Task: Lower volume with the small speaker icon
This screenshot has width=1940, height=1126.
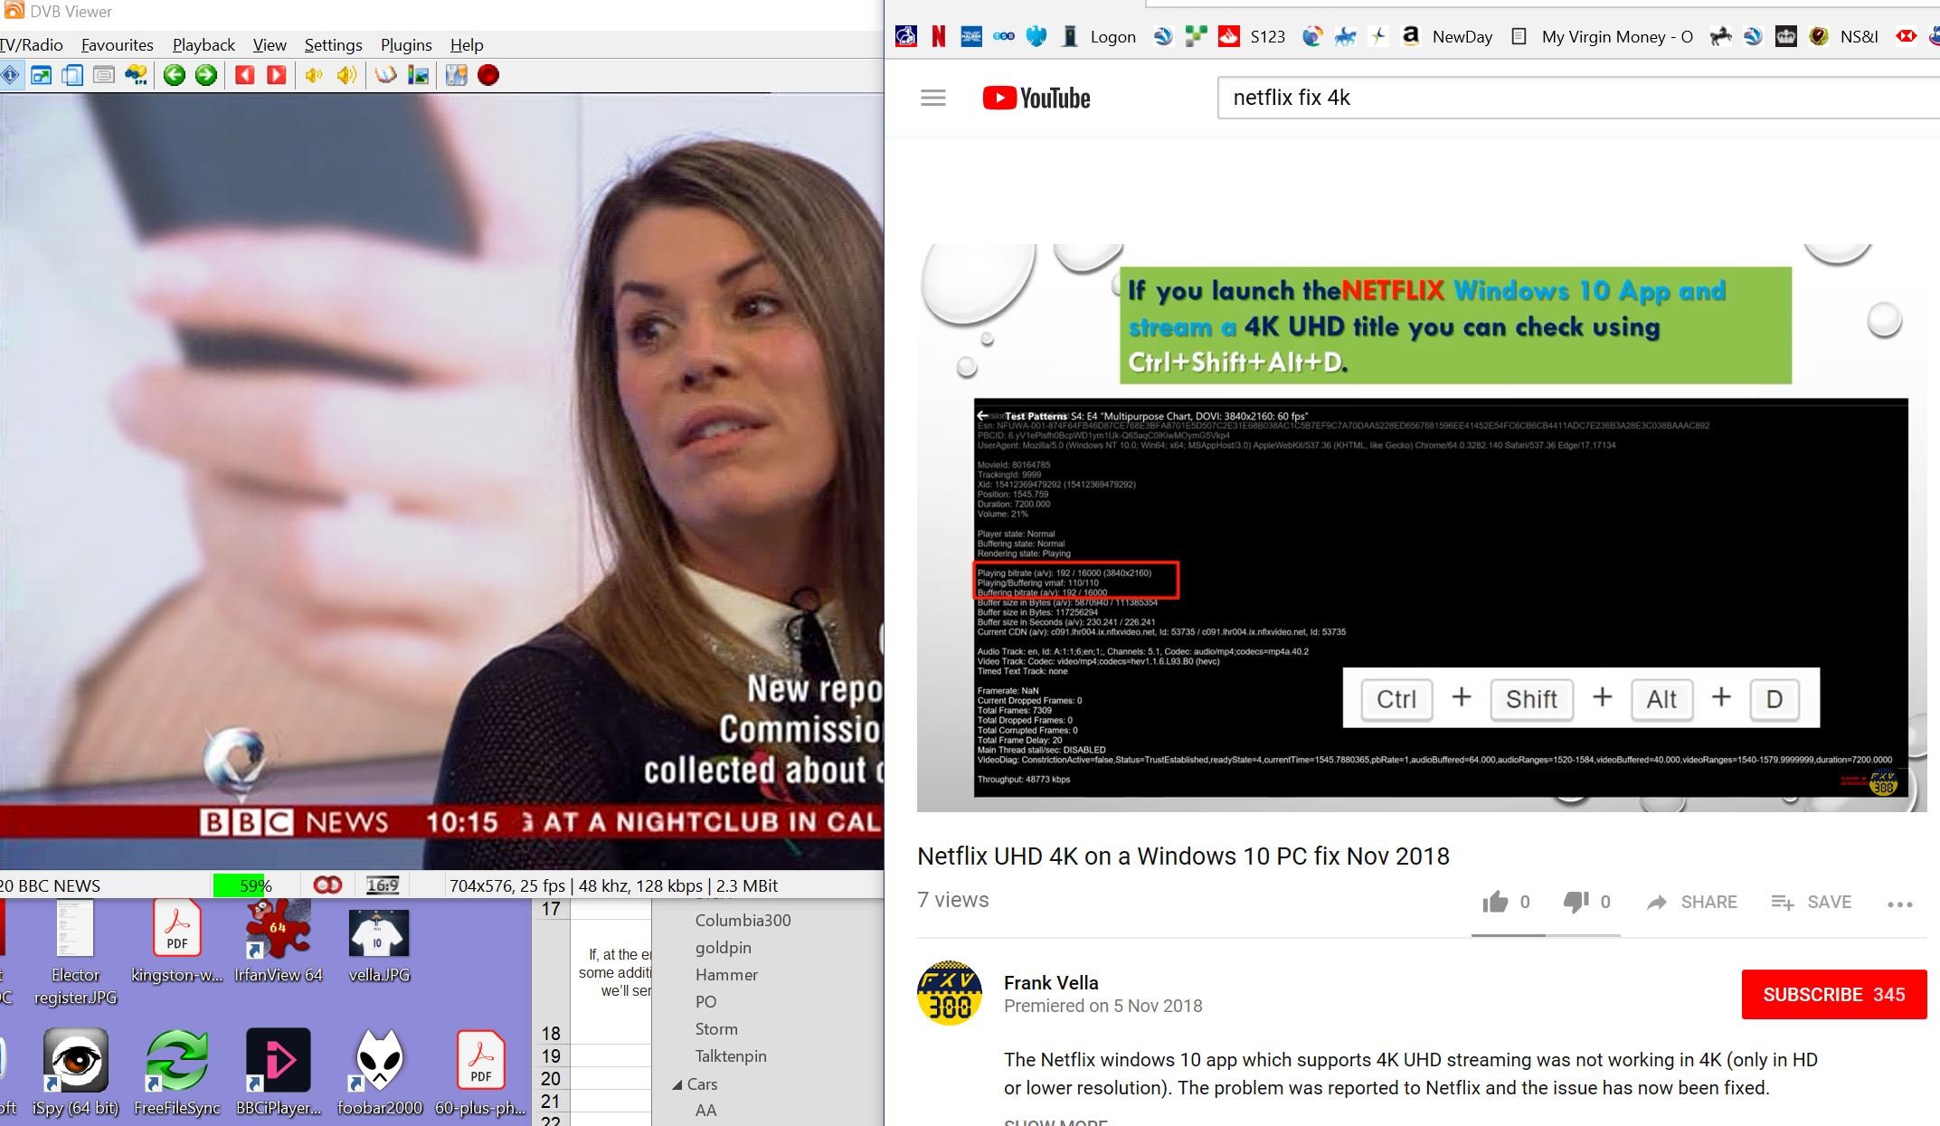Action: (x=314, y=75)
